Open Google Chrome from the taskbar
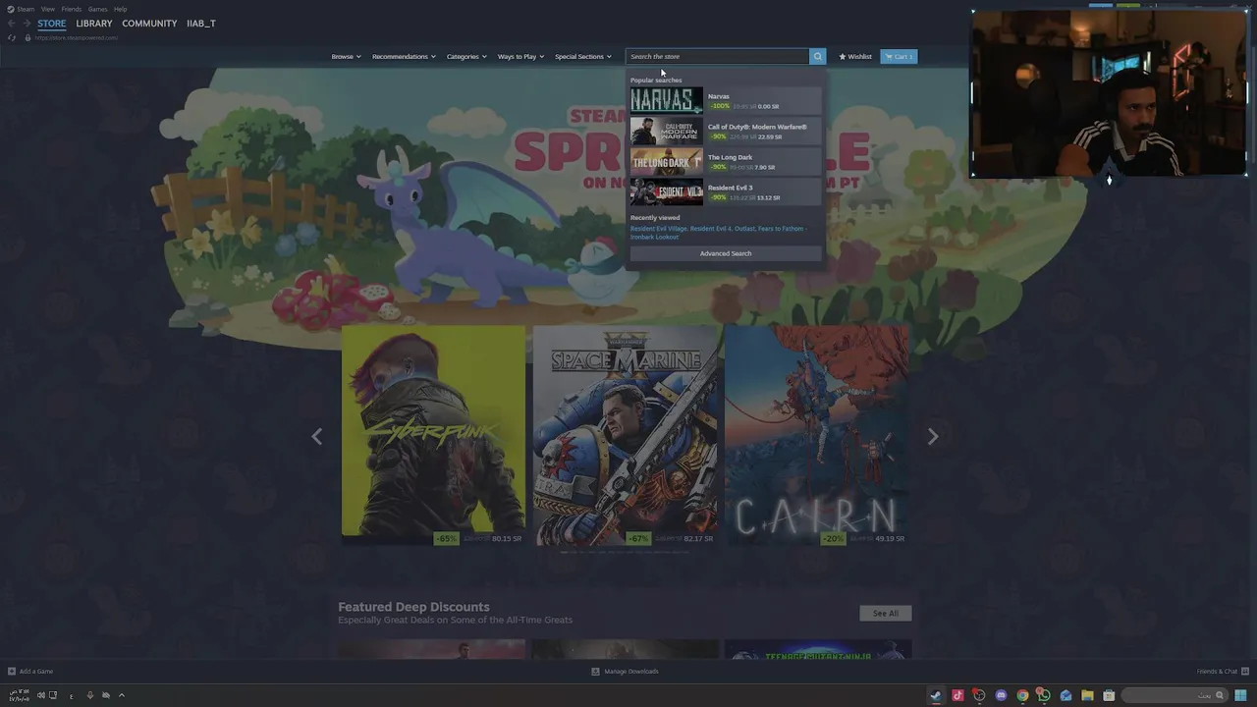Image resolution: width=1257 pixels, height=707 pixels. click(1022, 695)
